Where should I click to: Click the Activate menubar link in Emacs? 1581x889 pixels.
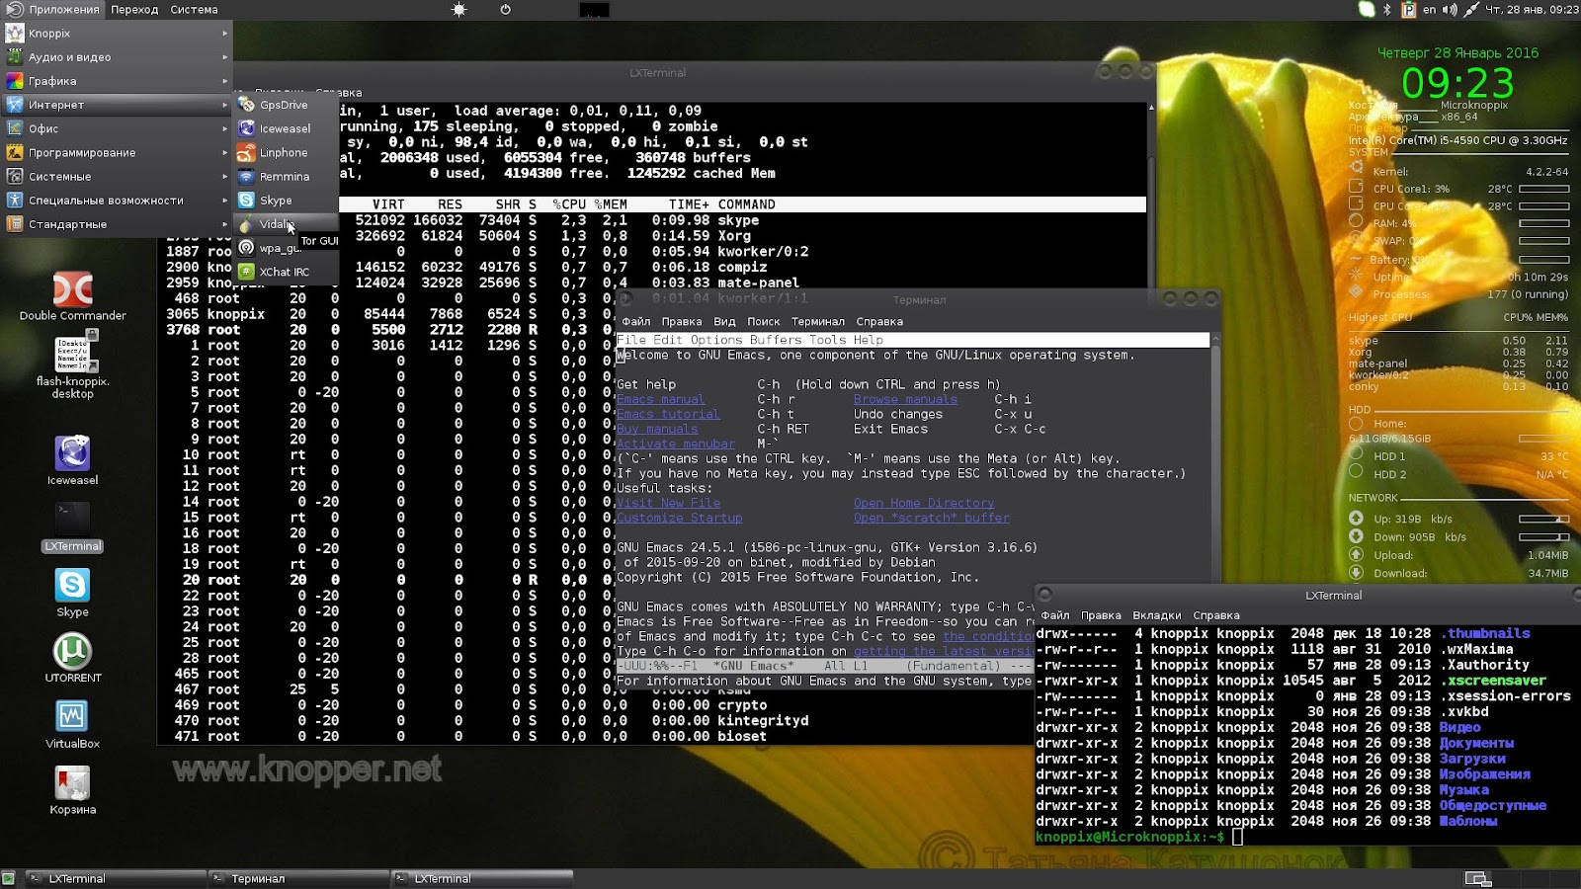coord(676,444)
